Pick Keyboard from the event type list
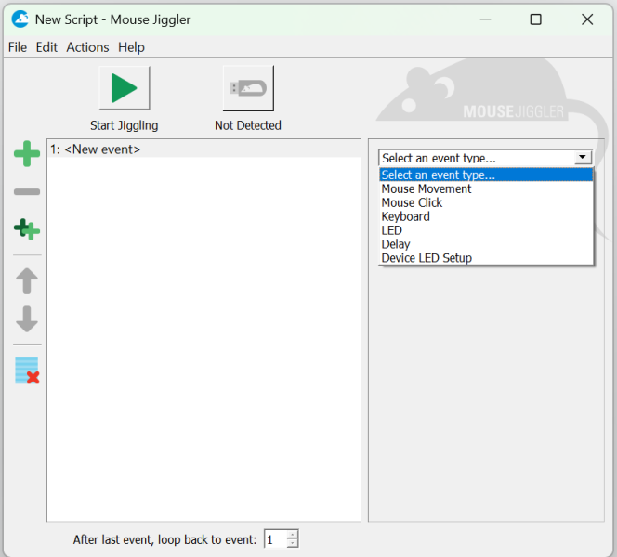 (x=405, y=216)
